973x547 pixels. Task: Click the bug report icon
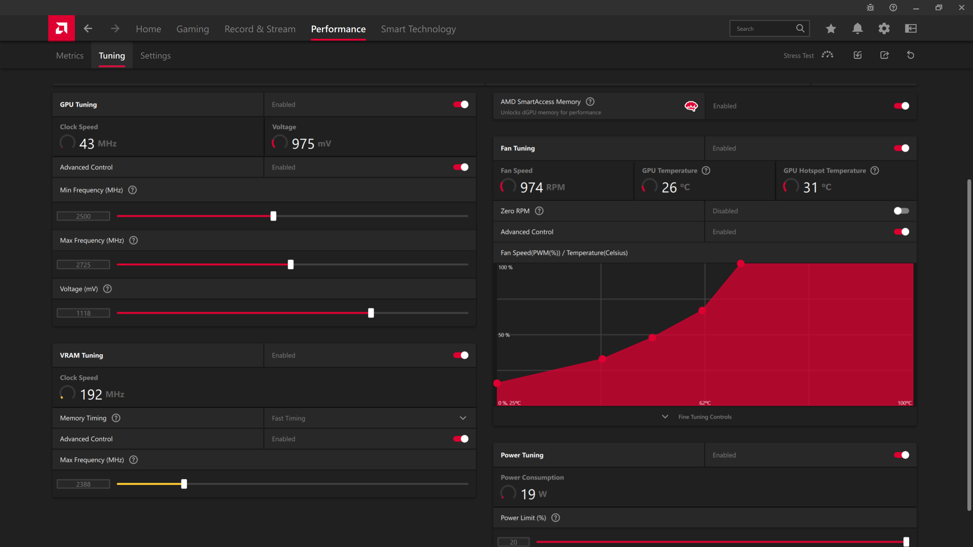pyautogui.click(x=870, y=8)
